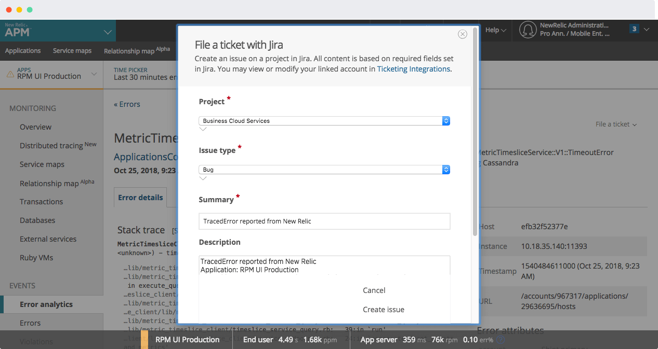The height and width of the screenshot is (349, 658).
Task: Click the Ticketing Integrations link
Action: tap(414, 69)
